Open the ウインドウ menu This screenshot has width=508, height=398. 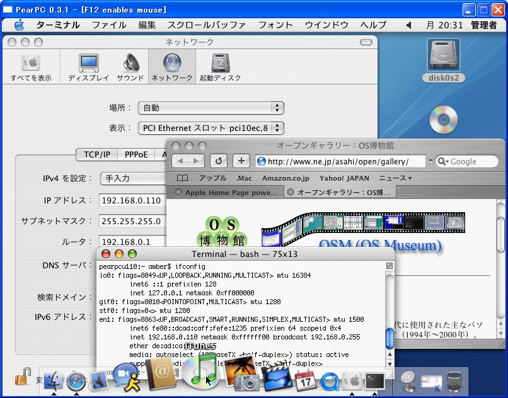[x=326, y=25]
